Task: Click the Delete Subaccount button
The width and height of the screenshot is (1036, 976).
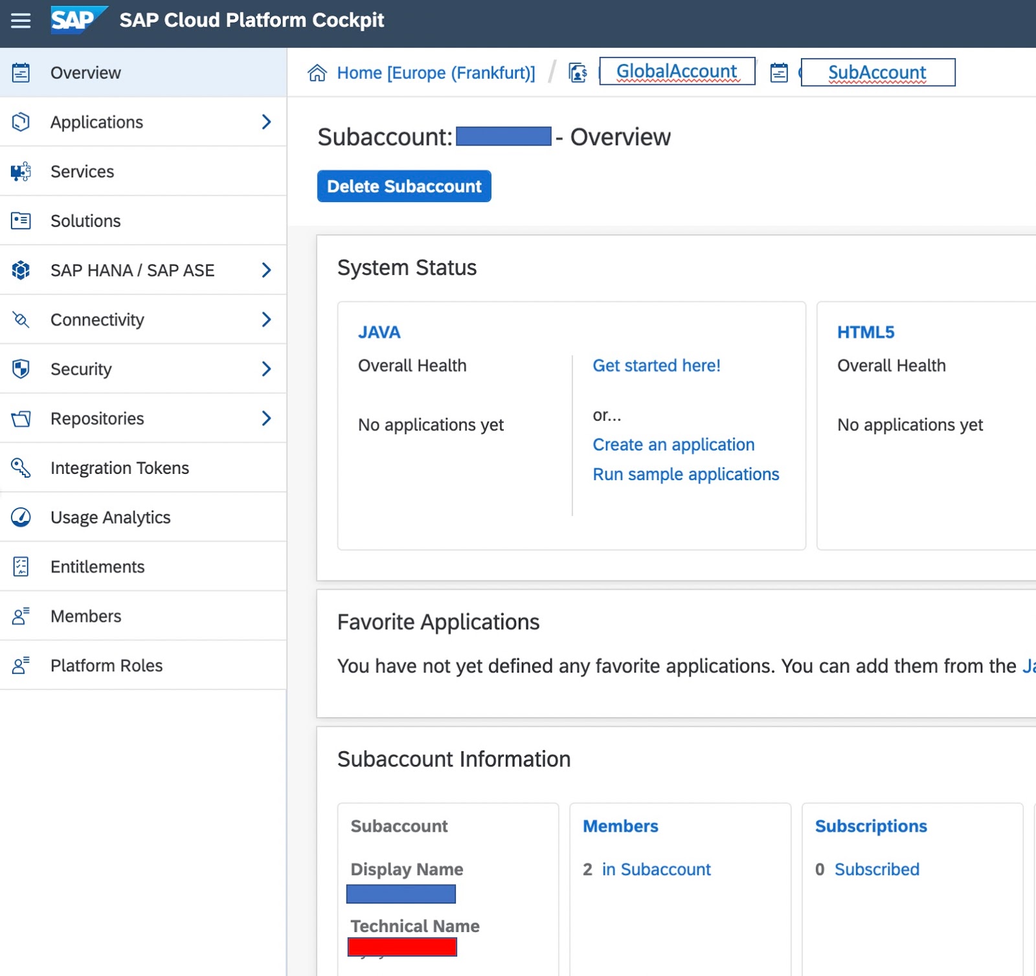Action: (403, 186)
